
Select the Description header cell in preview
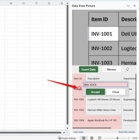[x=104, y=79]
